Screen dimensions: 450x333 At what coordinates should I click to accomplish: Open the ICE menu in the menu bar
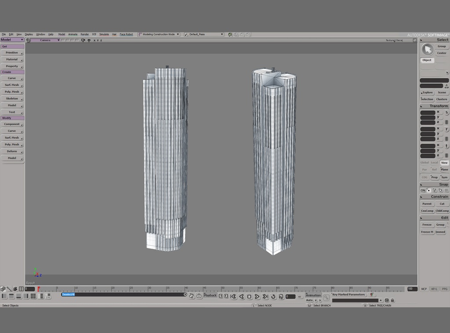pyautogui.click(x=94, y=34)
